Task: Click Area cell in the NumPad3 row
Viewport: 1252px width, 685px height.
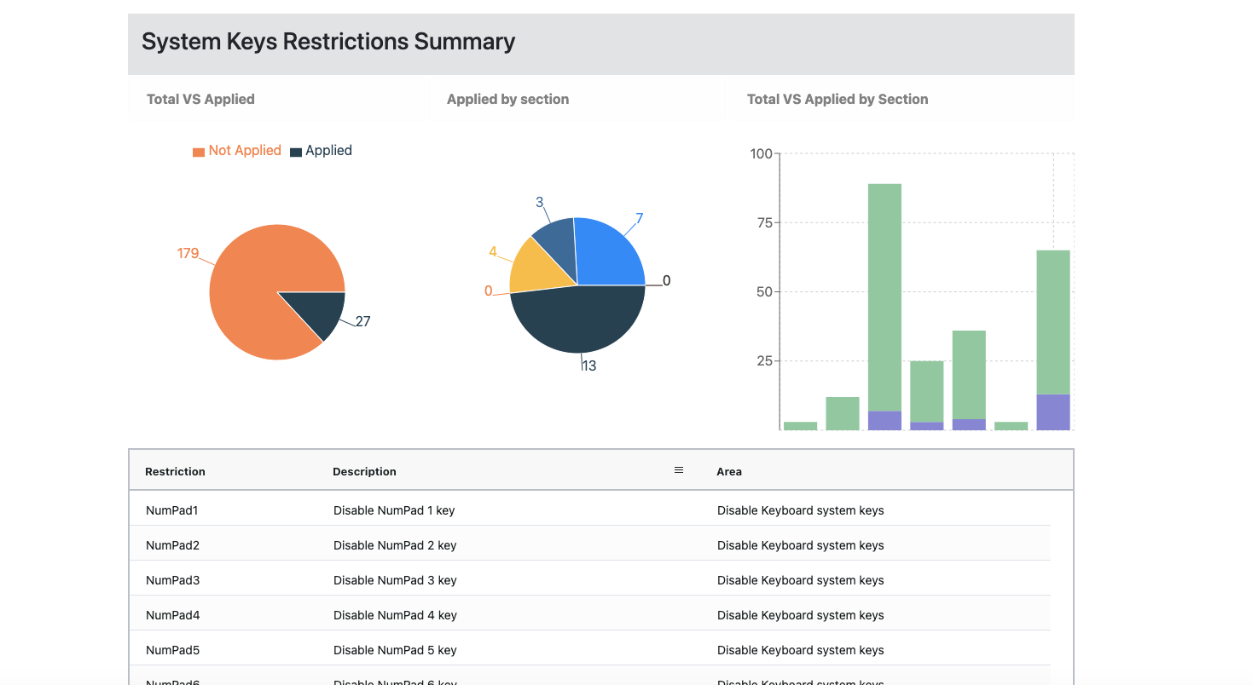Action: point(800,580)
